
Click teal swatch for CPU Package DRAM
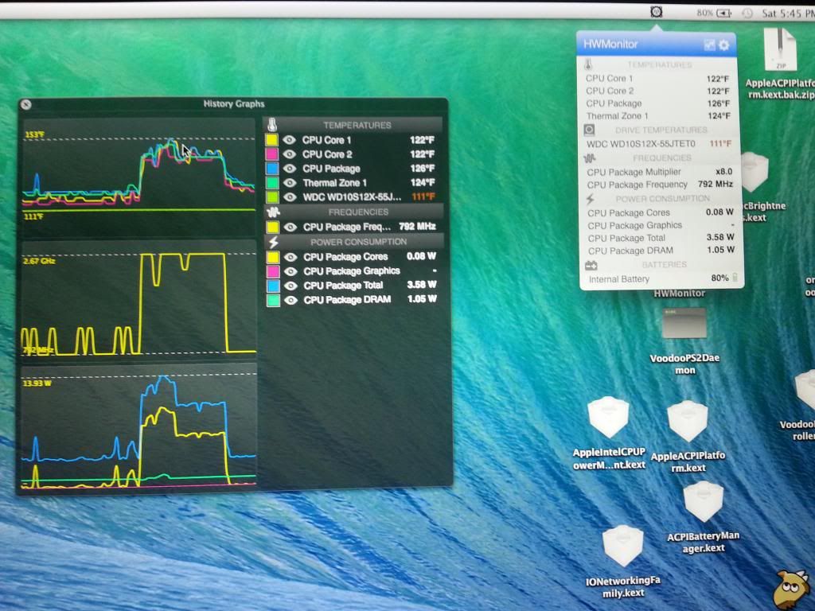[273, 300]
